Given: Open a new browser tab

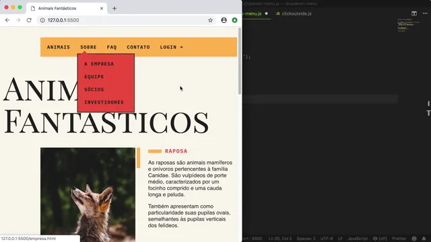Looking at the screenshot, I should (x=114, y=9).
